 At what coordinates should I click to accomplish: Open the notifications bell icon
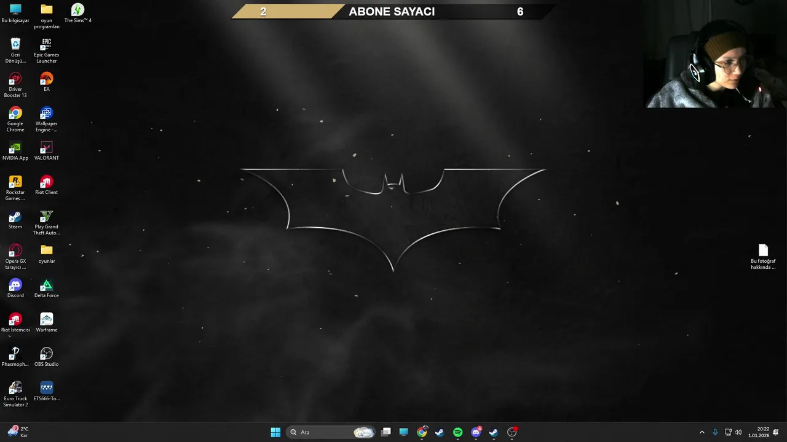pos(776,432)
